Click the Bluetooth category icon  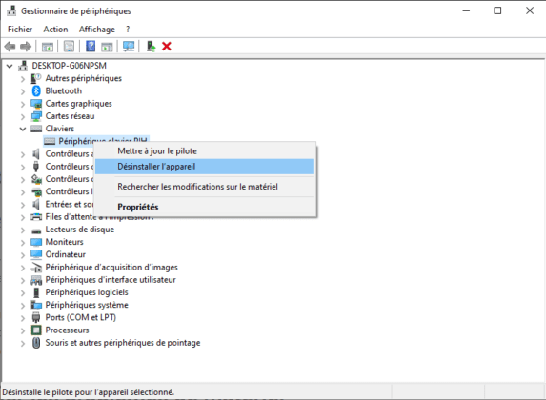36,90
